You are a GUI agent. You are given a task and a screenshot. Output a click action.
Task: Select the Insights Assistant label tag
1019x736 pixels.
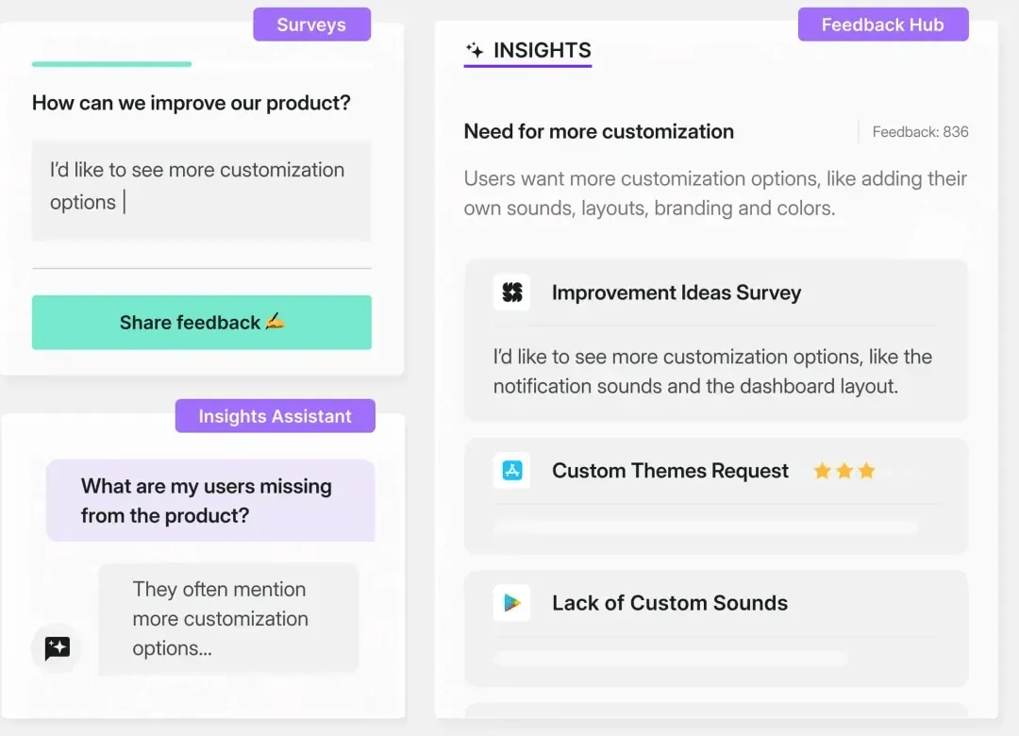(275, 415)
